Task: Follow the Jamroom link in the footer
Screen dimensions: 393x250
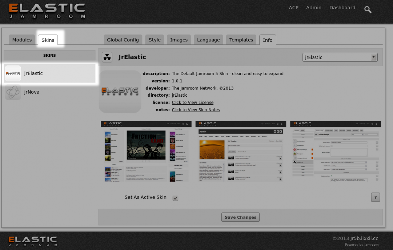Action: click(x=372, y=245)
